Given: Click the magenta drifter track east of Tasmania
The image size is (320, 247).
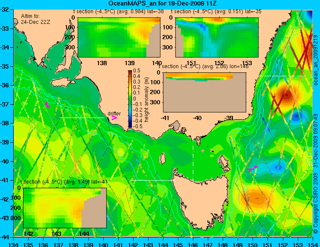Looking at the screenshot, I should [x=253, y=168].
